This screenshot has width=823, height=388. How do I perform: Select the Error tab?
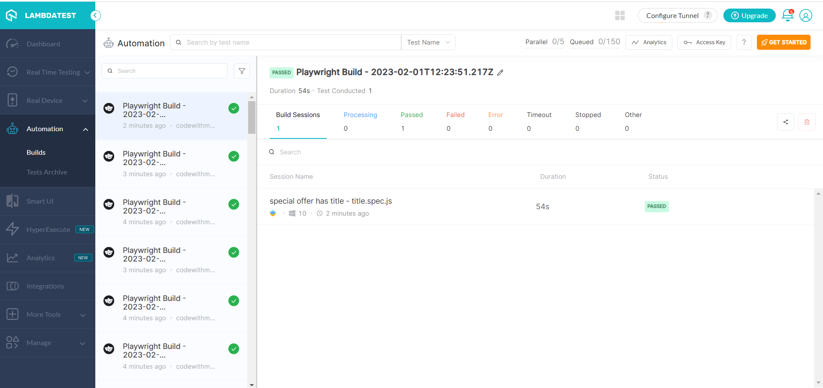click(x=495, y=121)
